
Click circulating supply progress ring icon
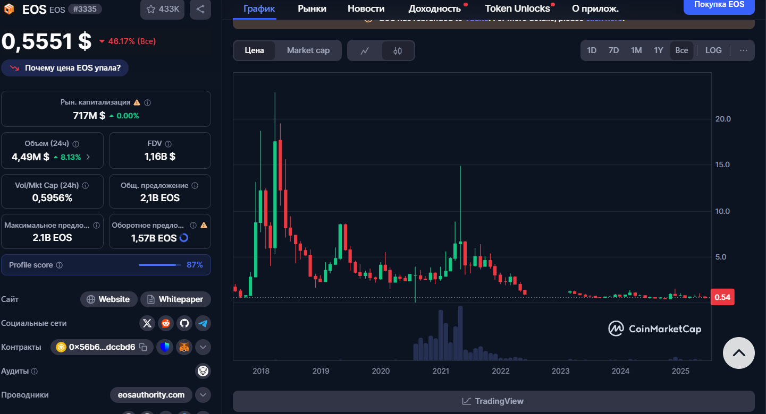click(184, 238)
